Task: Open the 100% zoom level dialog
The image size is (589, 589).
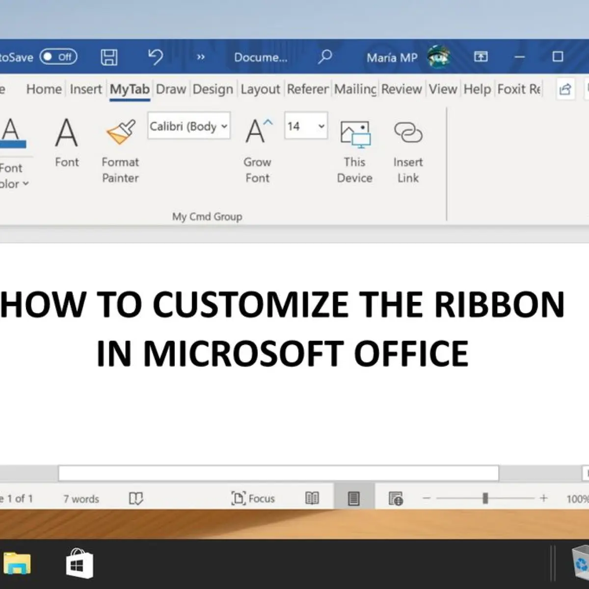Action: click(577, 499)
